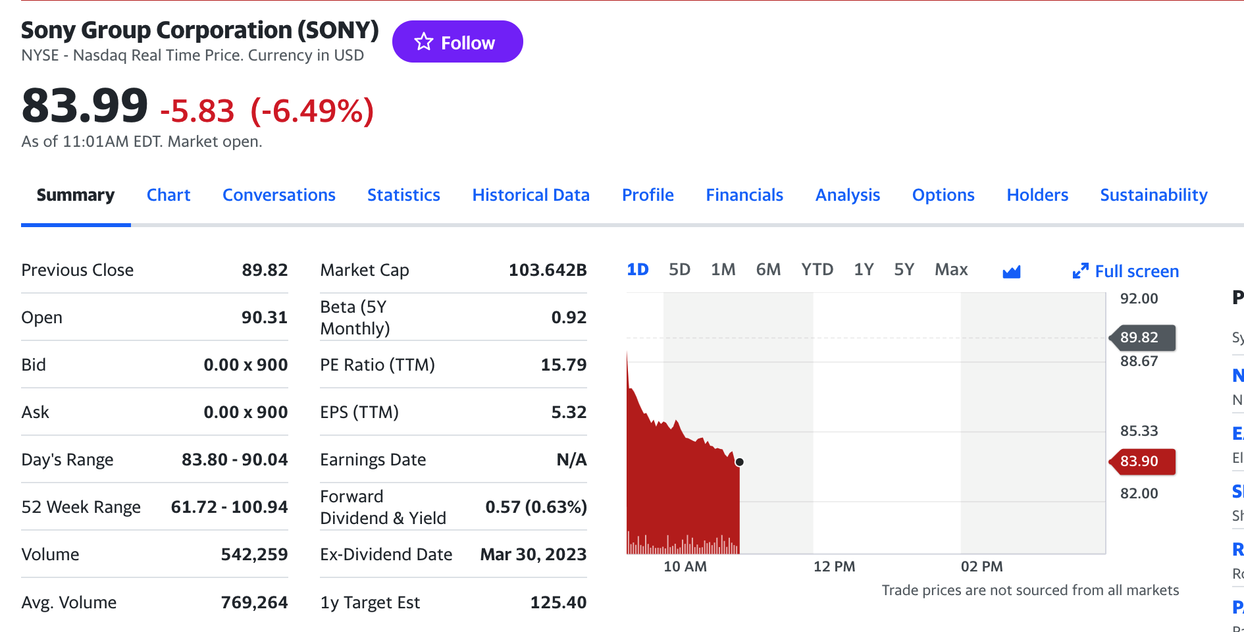Screen dimensions: 1244x632
Task: Open the Summary tab
Action: [x=76, y=195]
